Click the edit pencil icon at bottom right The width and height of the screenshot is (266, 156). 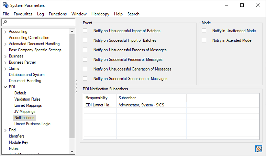tap(258, 149)
